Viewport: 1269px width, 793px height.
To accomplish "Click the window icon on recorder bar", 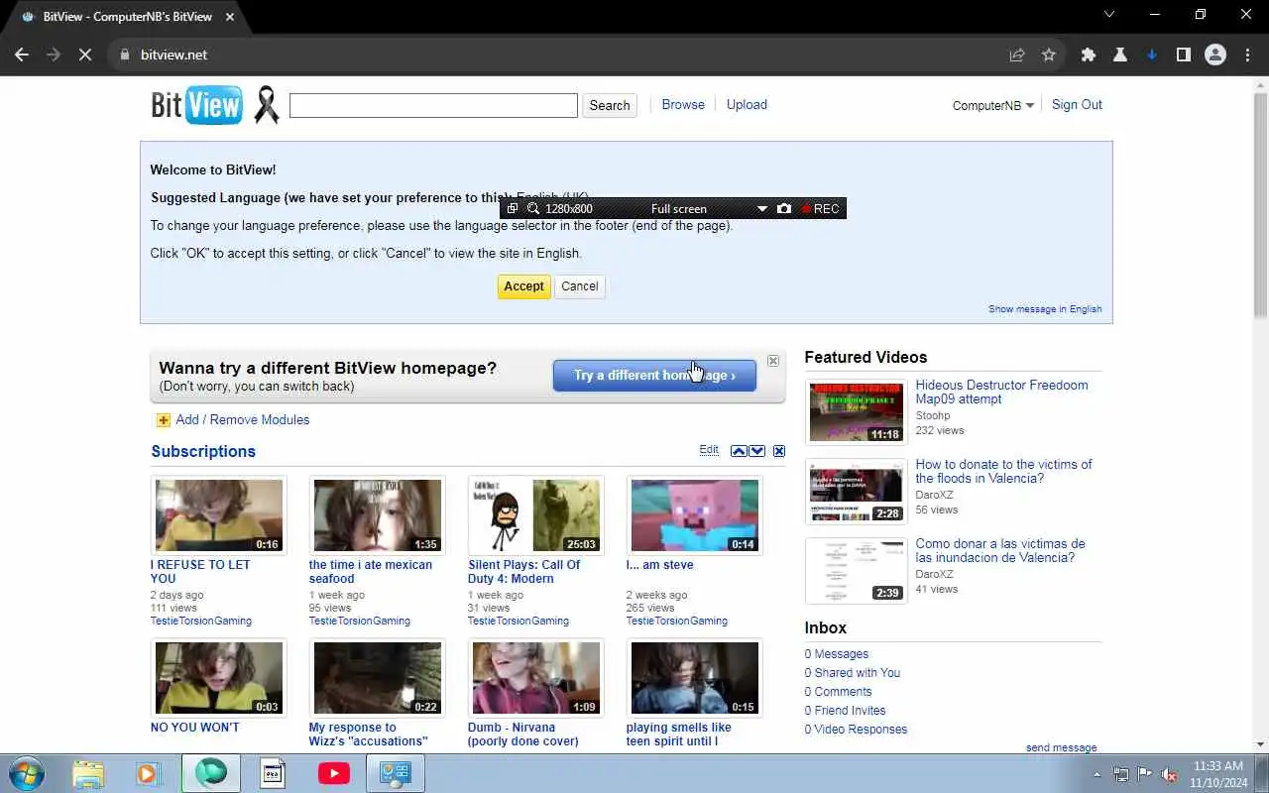I will pyautogui.click(x=513, y=208).
